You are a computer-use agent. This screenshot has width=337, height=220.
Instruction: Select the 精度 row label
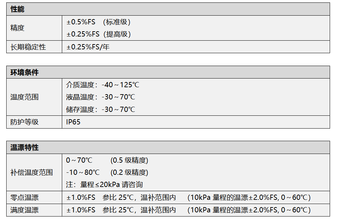pyautogui.click(x=17, y=28)
